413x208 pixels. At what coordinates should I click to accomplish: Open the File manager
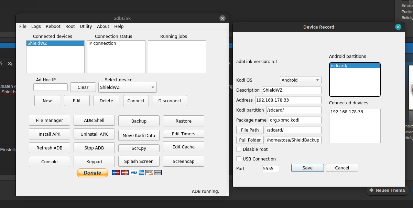click(50, 121)
